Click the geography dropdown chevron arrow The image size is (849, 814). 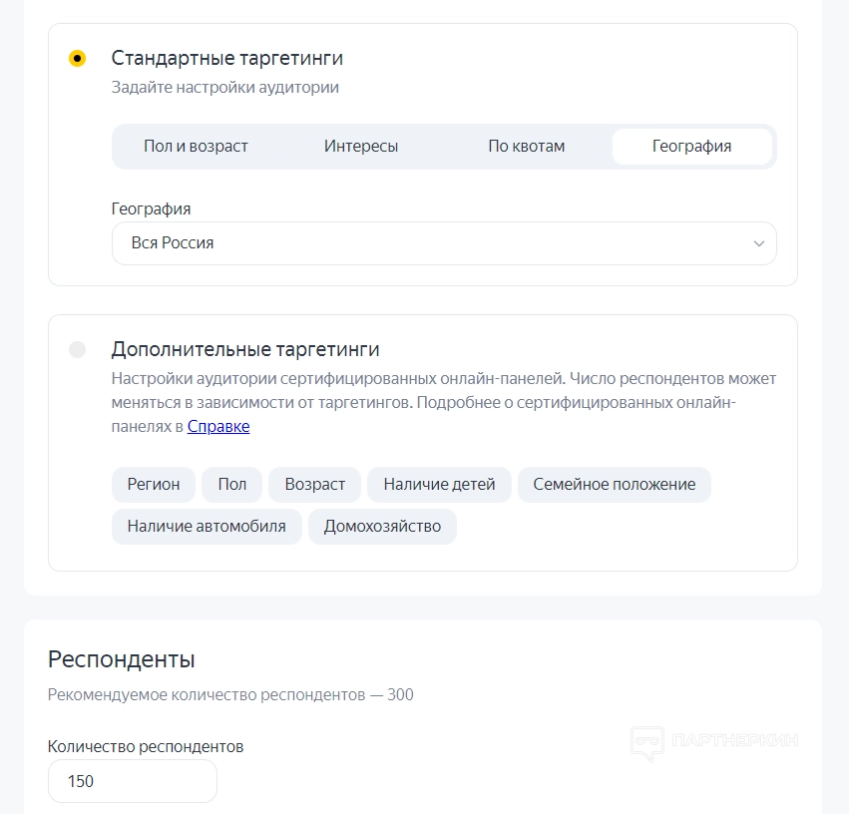tap(759, 243)
